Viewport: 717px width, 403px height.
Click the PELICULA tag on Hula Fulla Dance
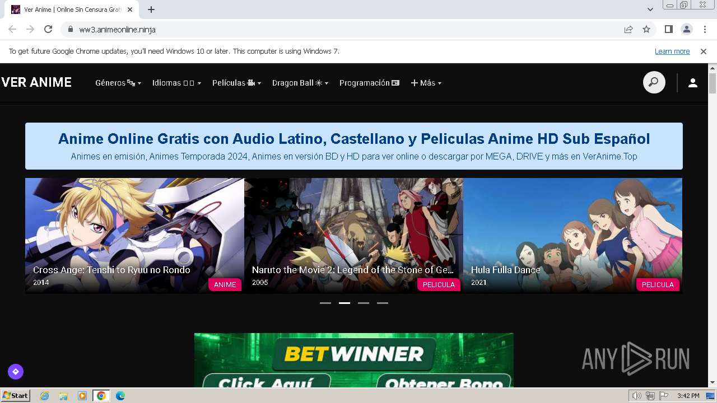point(658,284)
